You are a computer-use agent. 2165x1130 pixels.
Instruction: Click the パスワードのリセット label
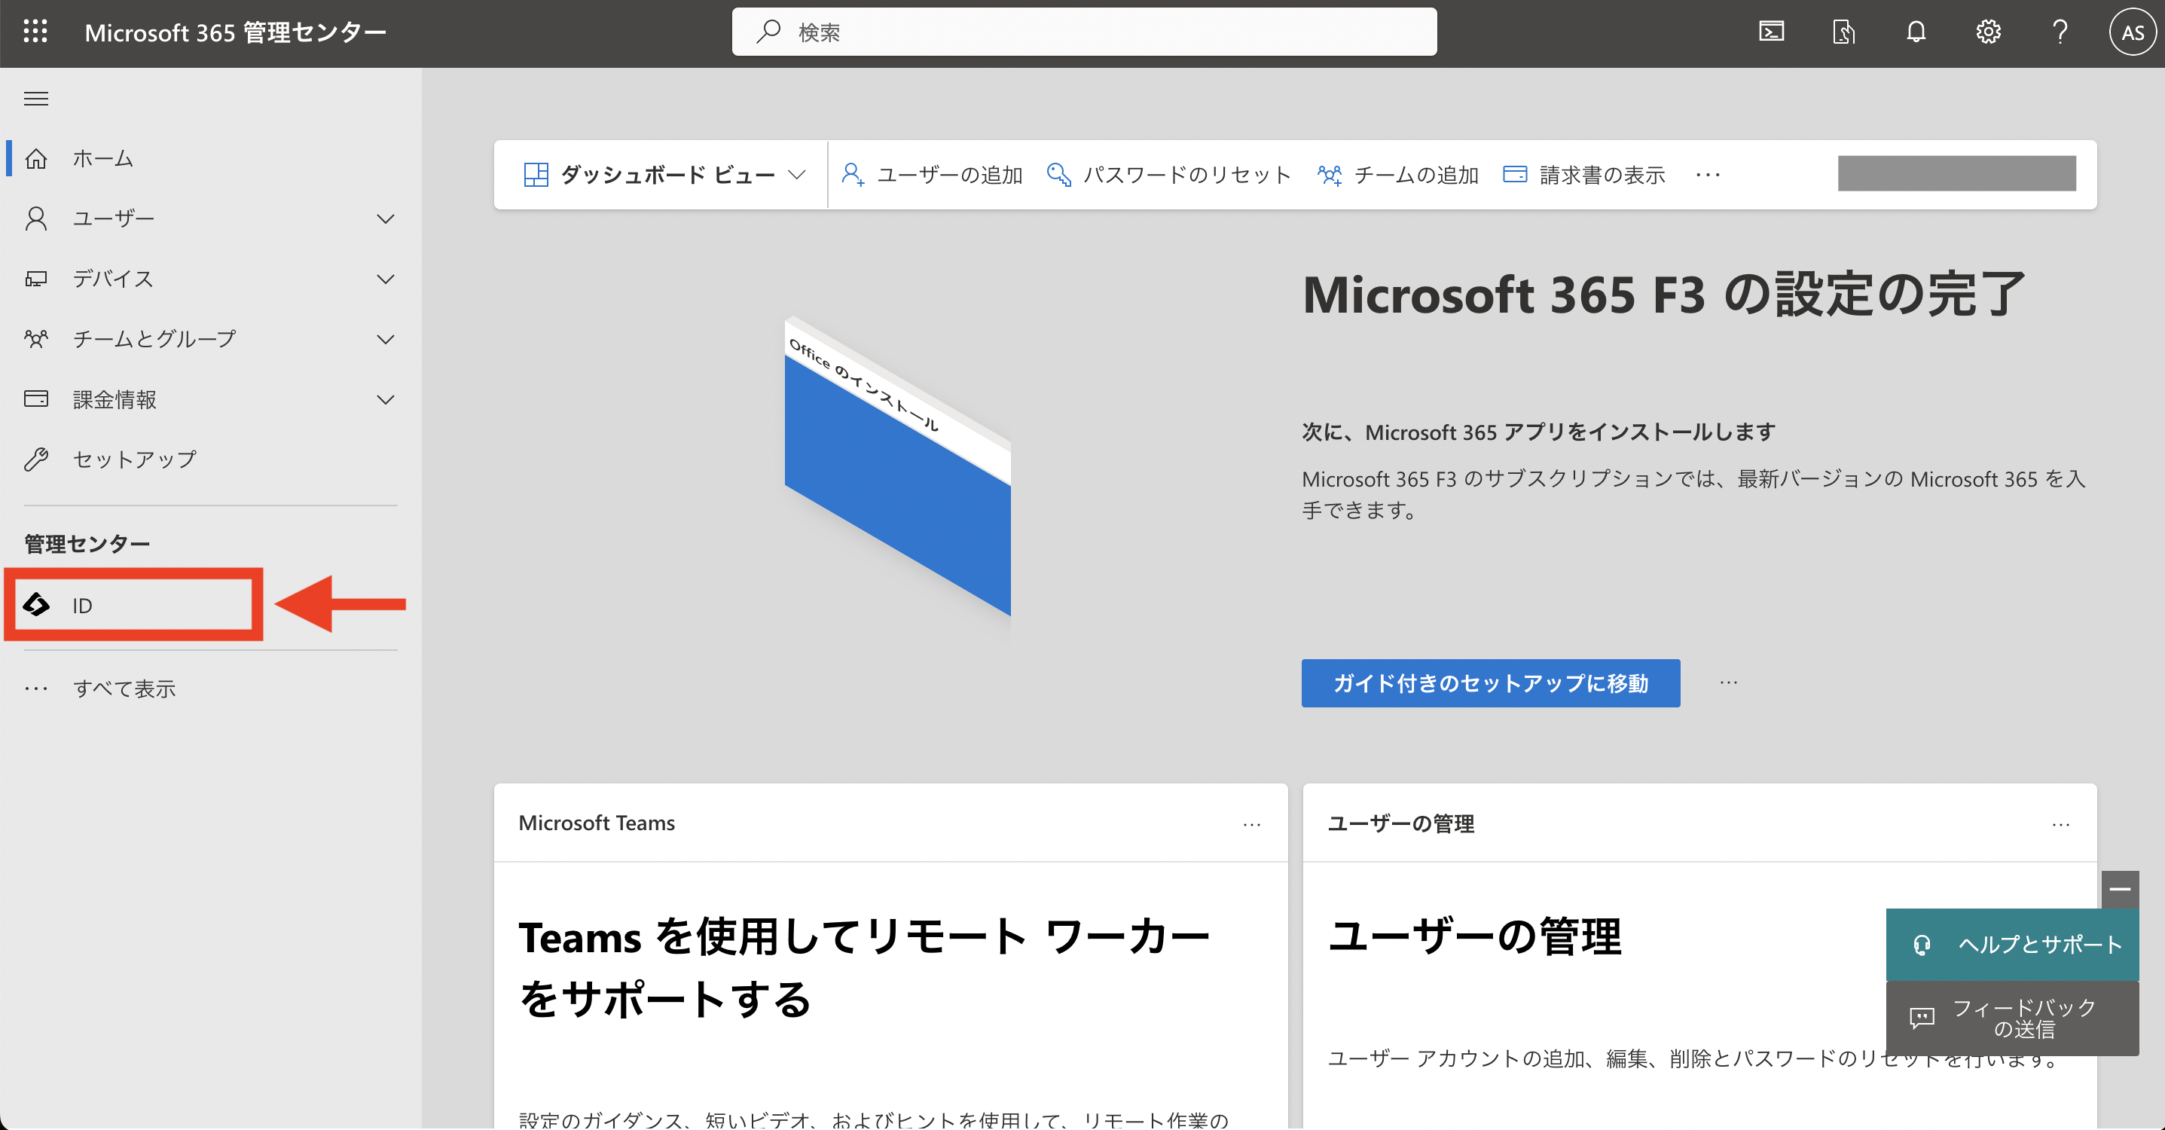coord(1186,175)
